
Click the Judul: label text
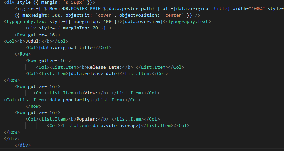point(33,41)
